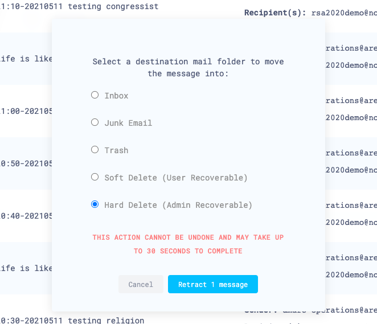Select the Trash radio button

click(95, 150)
